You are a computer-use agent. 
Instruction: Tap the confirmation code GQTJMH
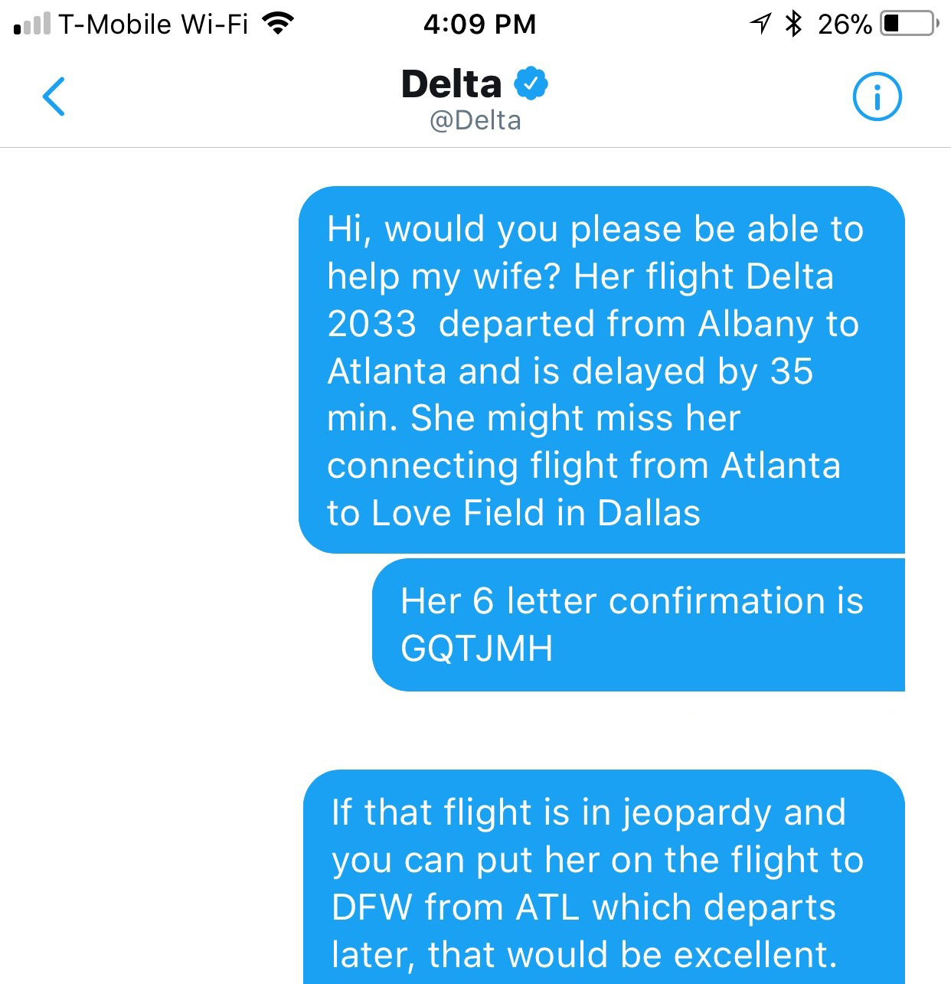[476, 649]
